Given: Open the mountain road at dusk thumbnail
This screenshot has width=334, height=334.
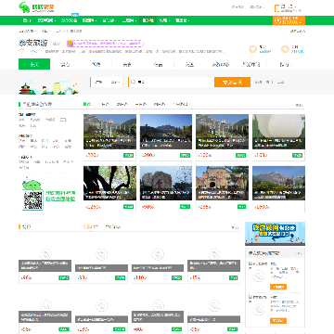Looking at the screenshot, I should tap(166, 132).
